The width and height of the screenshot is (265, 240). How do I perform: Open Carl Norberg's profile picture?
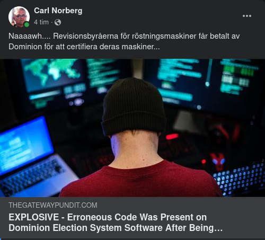19,17
